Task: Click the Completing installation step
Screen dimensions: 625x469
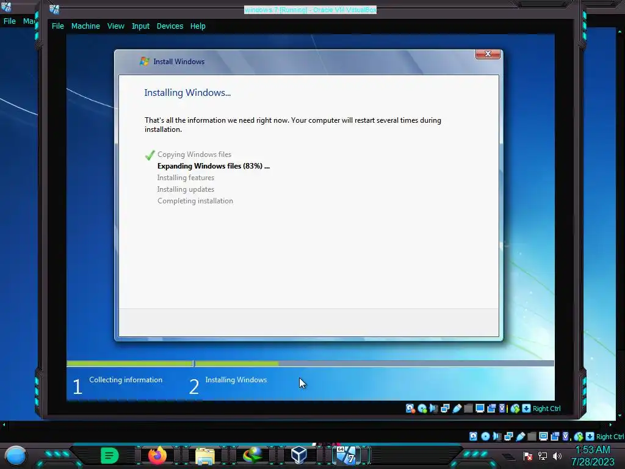Action: pyautogui.click(x=195, y=200)
